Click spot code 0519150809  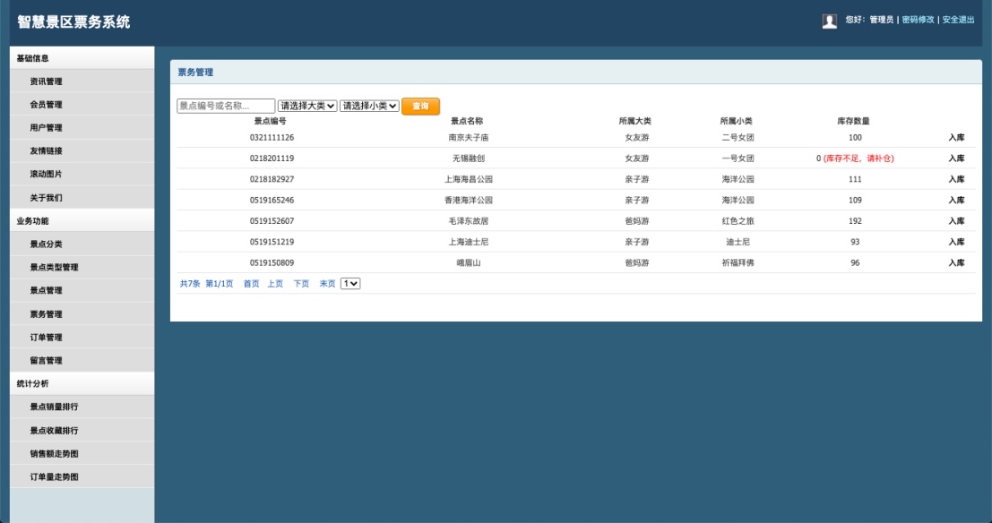[x=272, y=262]
